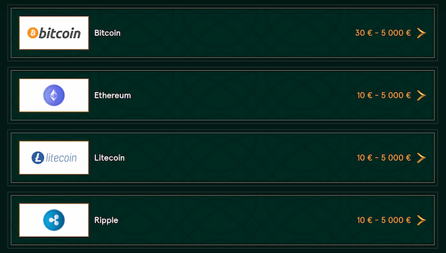Click Bitcoin's 30 € - 5 000 € range
Screen dimensions: 446x253
click(x=383, y=33)
